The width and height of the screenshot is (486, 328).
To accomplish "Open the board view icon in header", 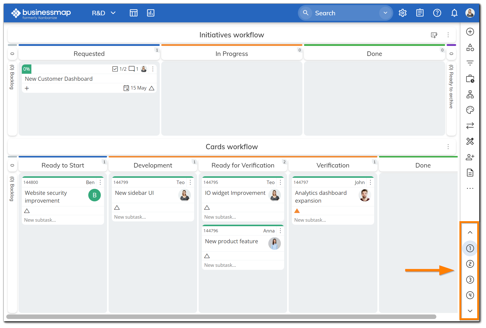I will pos(133,13).
